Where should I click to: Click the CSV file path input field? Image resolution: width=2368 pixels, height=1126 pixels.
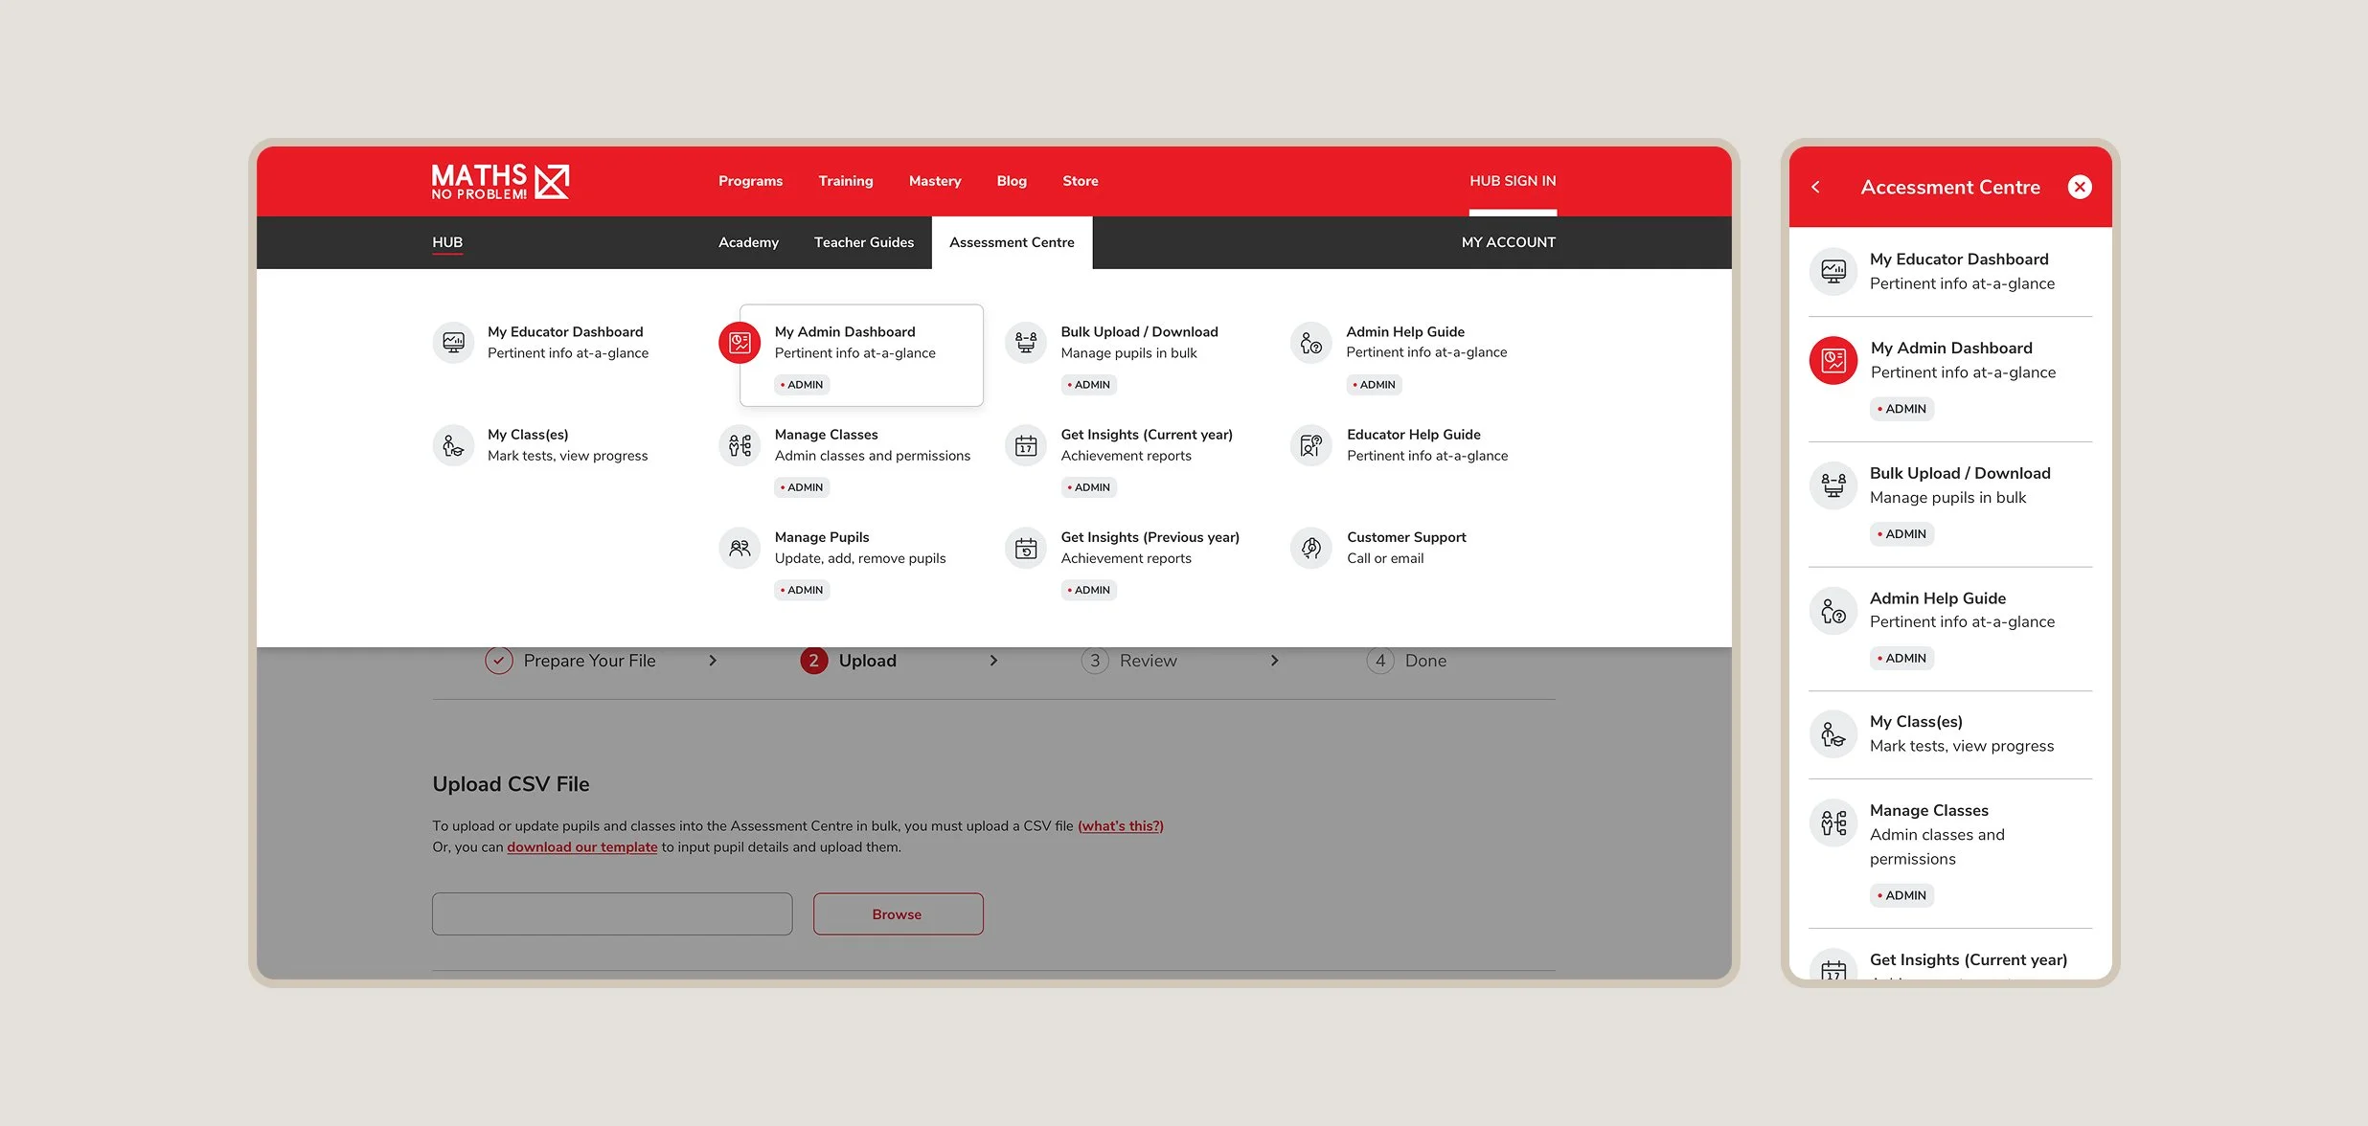612,914
